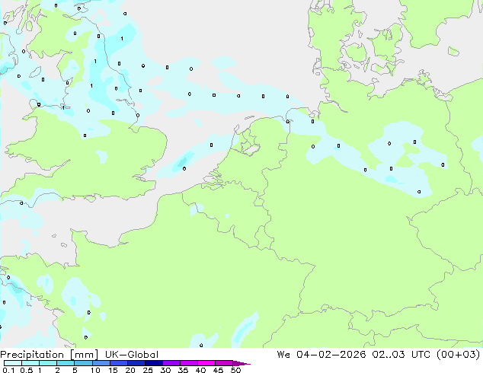Click the '(00+03)' forecast offset text
483x373 pixels.
tap(459, 355)
